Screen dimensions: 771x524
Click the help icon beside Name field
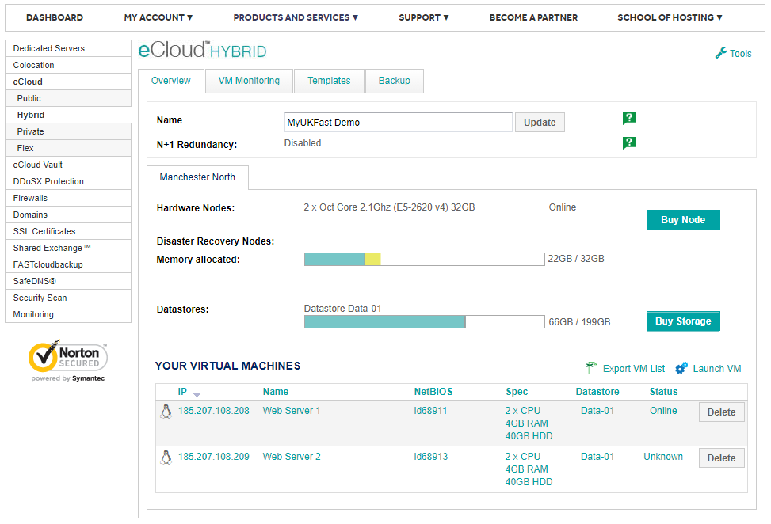629,118
